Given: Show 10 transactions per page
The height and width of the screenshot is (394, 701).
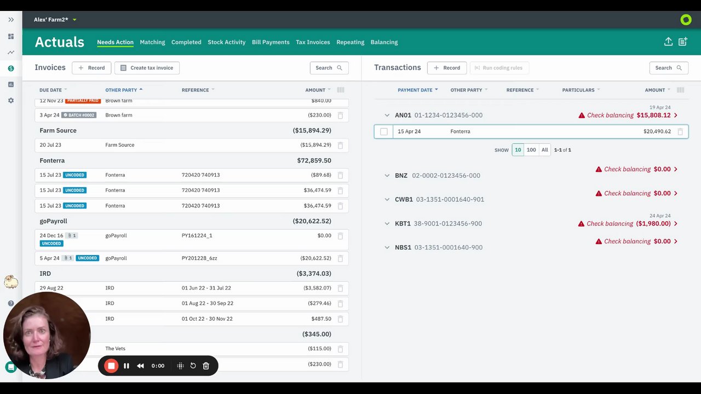Looking at the screenshot, I should coord(518,150).
